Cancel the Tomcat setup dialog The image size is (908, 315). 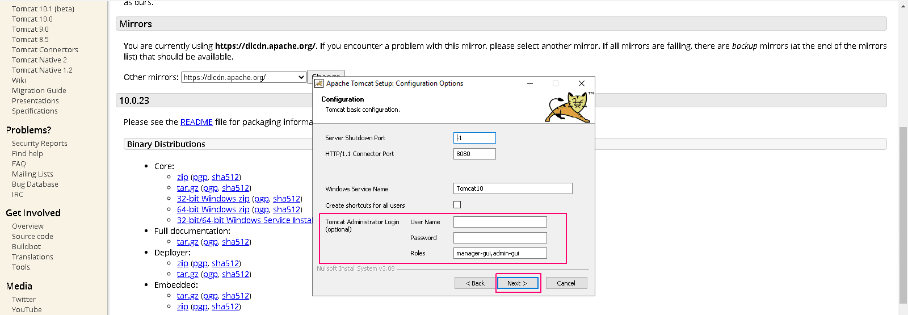point(566,283)
